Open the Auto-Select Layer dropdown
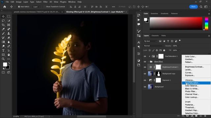 tap(37, 7)
